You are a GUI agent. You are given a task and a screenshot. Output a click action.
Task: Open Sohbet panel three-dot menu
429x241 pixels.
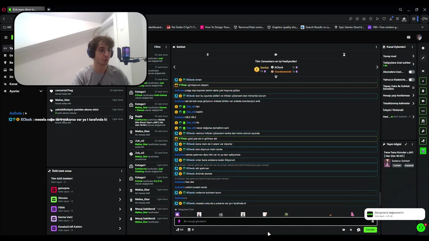376,47
